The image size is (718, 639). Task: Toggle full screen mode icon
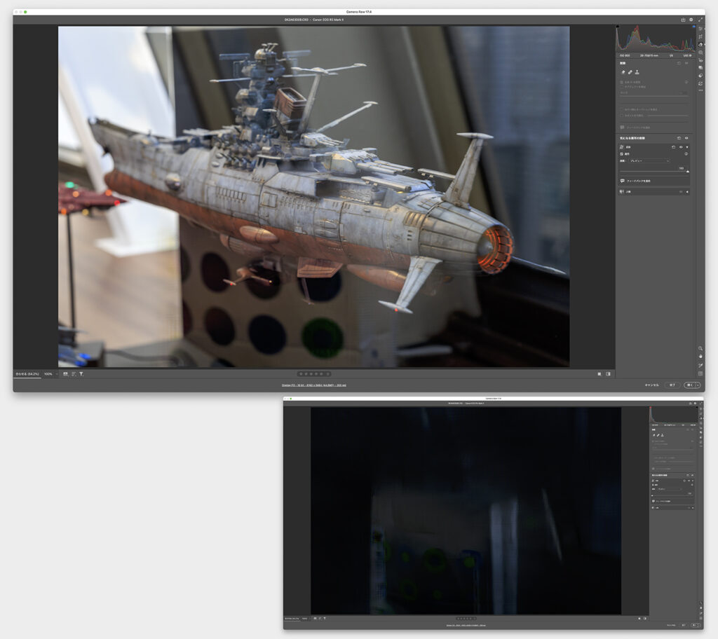700,20
